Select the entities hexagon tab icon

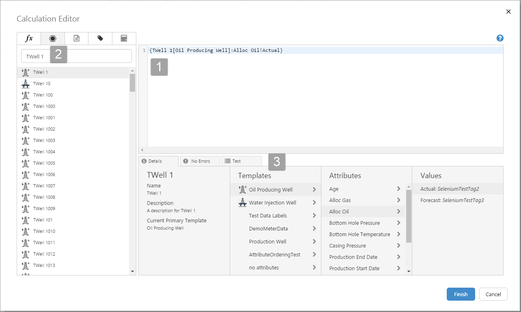(x=53, y=39)
